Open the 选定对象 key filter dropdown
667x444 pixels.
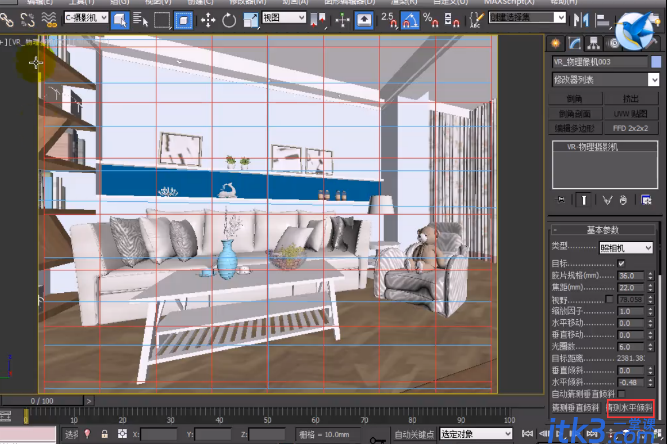tap(476, 434)
